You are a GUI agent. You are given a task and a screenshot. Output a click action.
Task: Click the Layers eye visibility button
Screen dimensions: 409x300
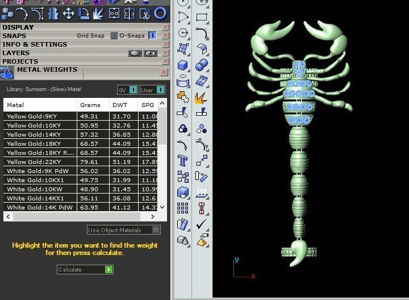pos(150,54)
